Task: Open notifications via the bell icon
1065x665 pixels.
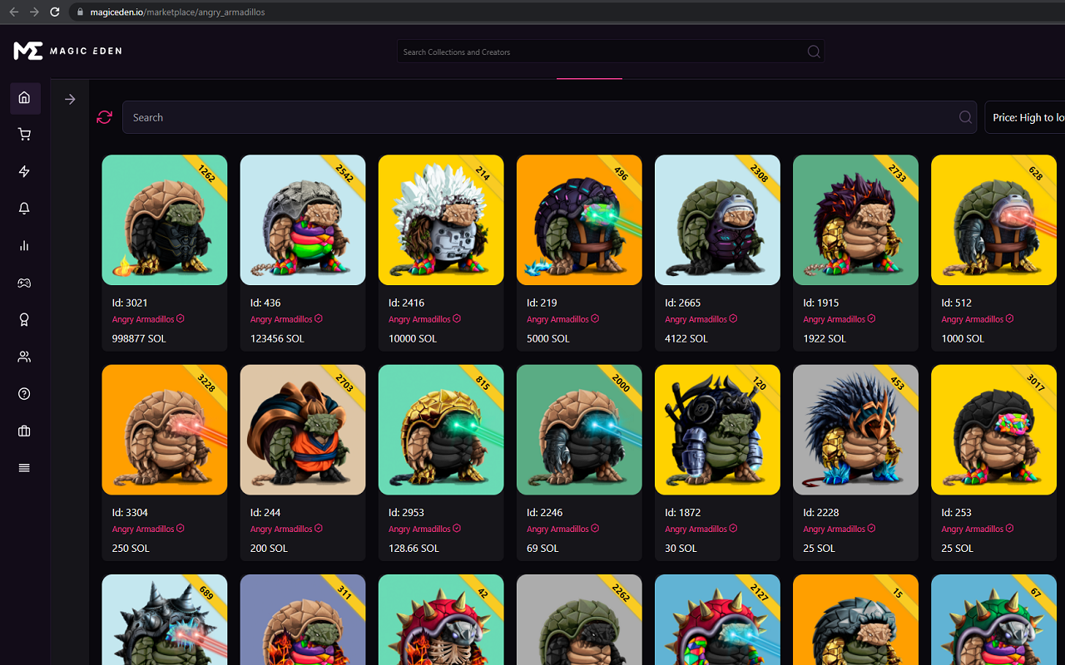Action: click(x=24, y=209)
